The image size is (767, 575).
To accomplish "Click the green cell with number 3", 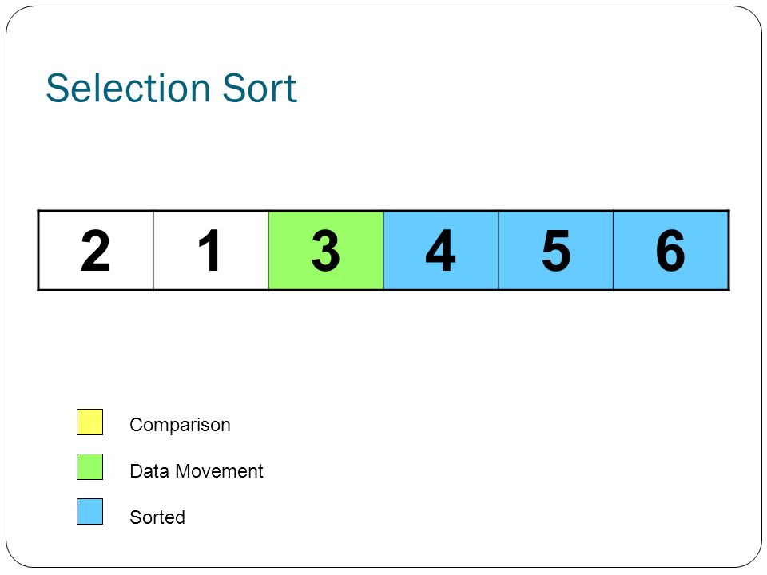I will (x=326, y=250).
